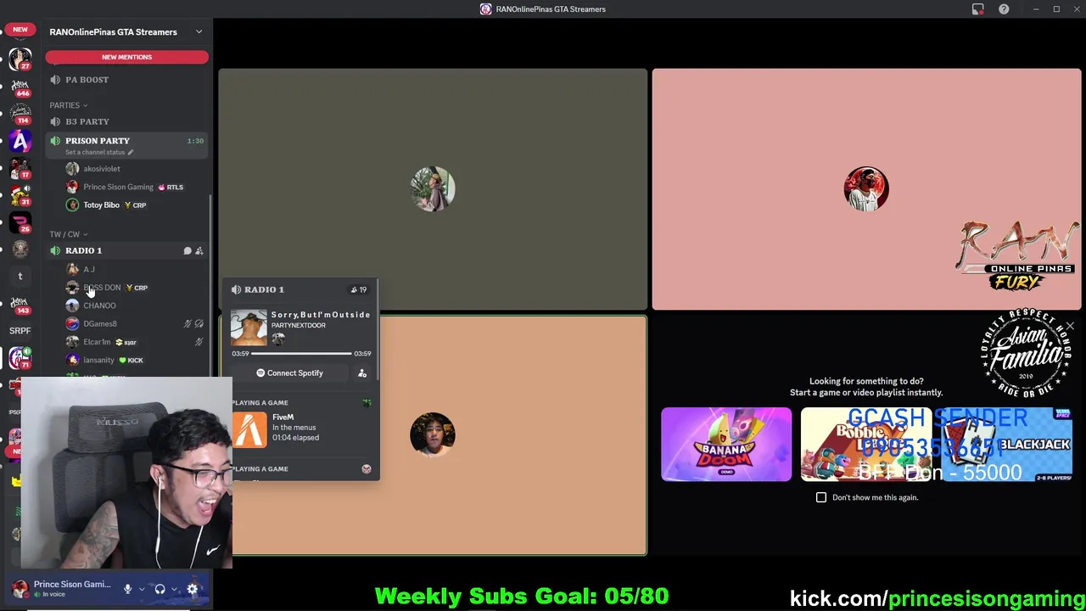
Task: Click PARTYNEXTDOOR artist name
Action: [299, 326]
